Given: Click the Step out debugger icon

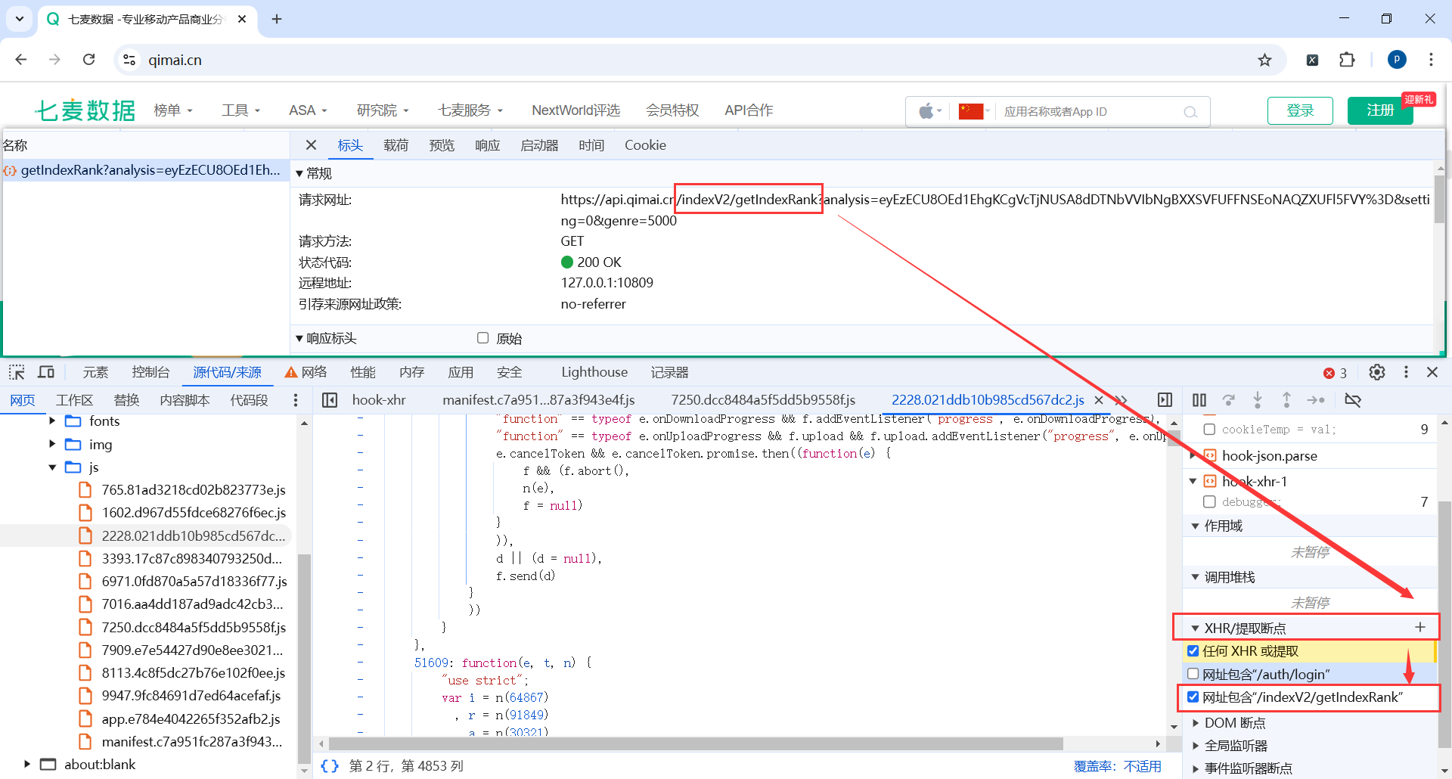Looking at the screenshot, I should pos(1286,400).
